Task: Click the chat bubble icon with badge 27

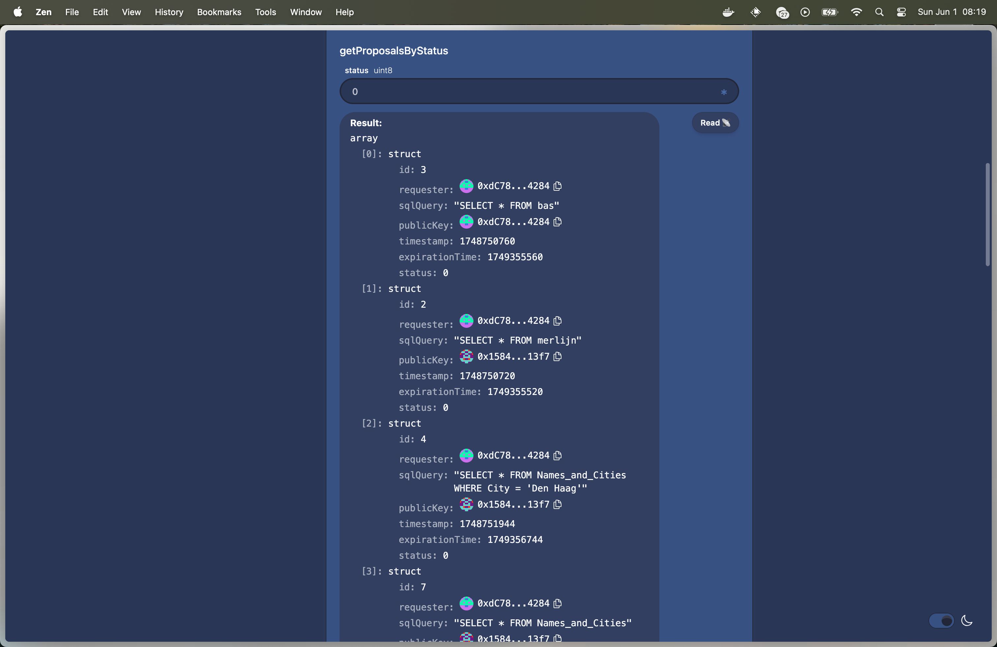Action: [782, 13]
